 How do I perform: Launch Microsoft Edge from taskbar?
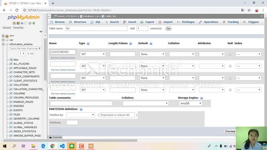click(43, 146)
